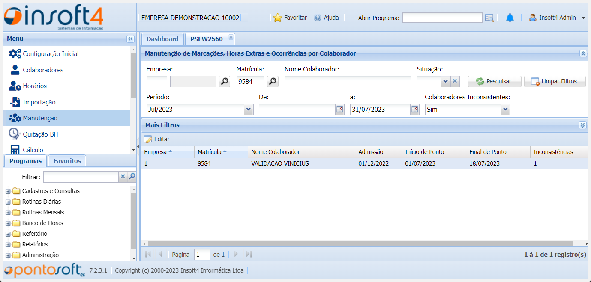
Task: Open the Colaboradores Inconsistentes dropdown
Action: [505, 109]
